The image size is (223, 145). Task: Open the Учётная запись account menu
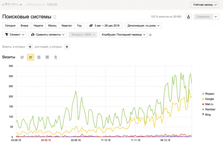click(205, 5)
